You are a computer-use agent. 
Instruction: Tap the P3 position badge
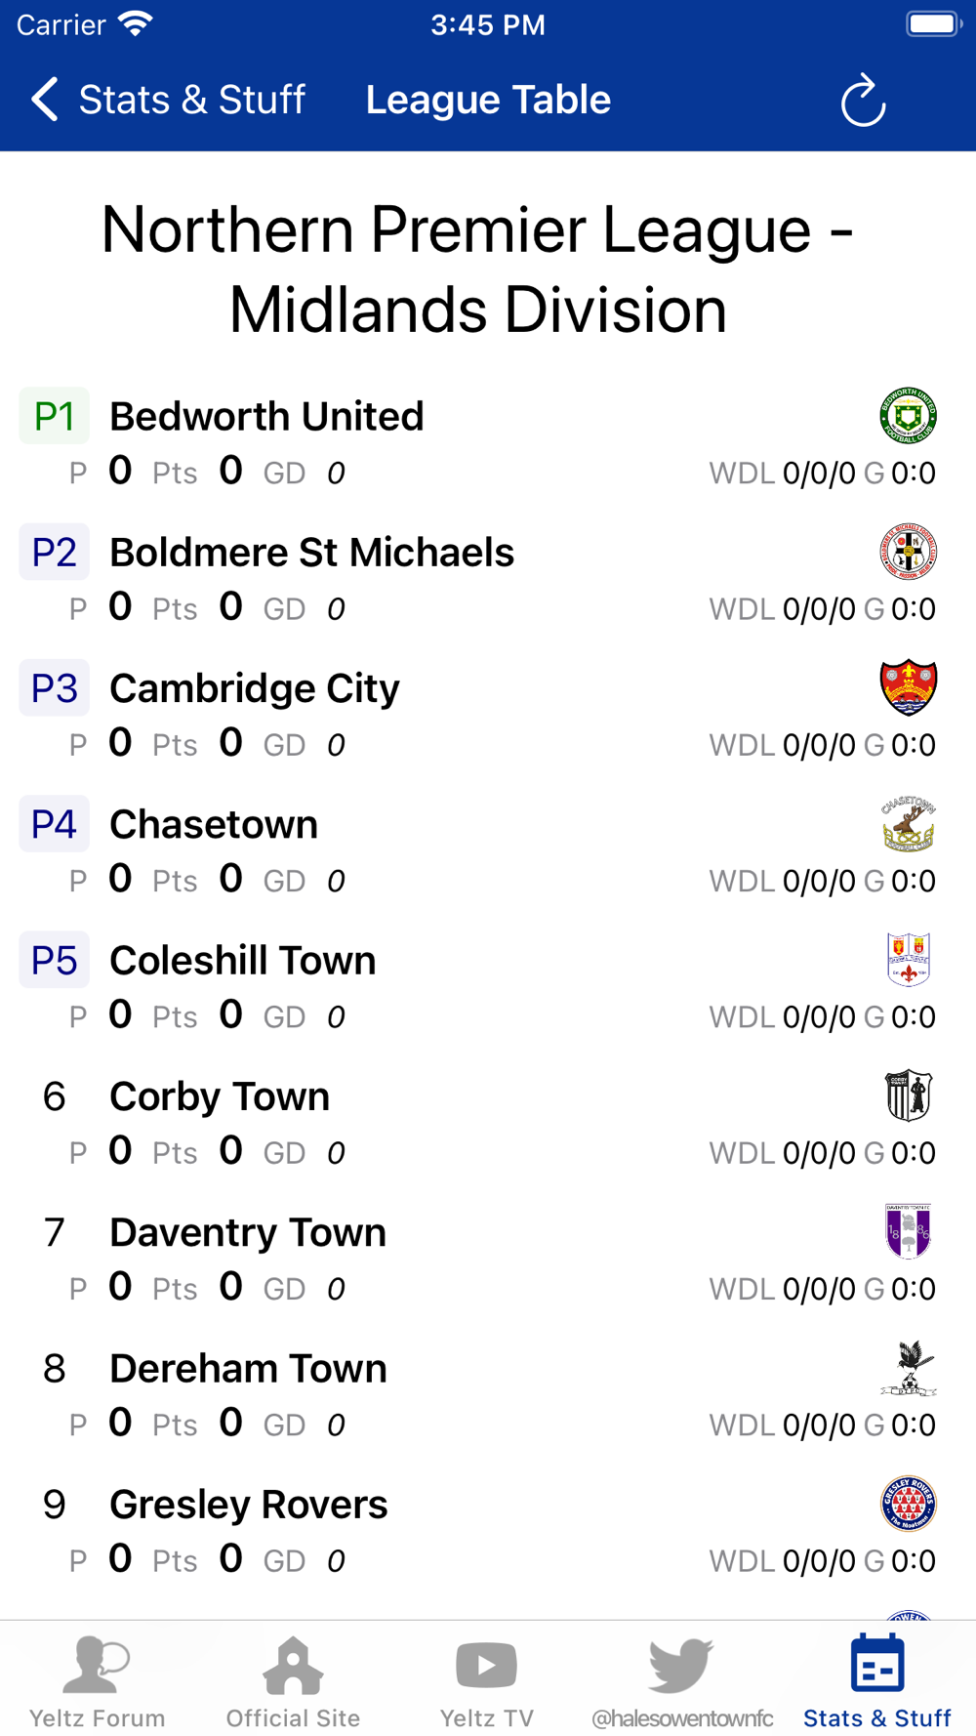pyautogui.click(x=55, y=688)
